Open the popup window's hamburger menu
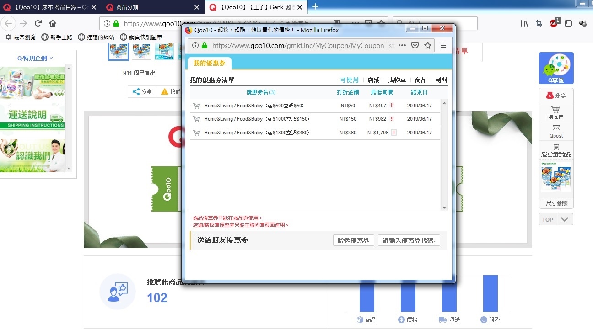Screen dimensions: 593x330 tap(443, 45)
